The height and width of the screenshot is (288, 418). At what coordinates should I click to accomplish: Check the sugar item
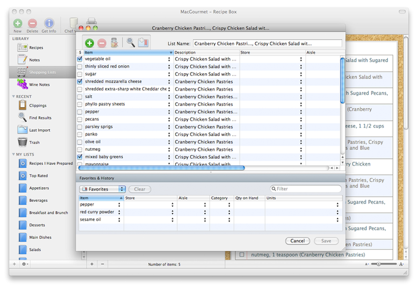click(x=79, y=74)
